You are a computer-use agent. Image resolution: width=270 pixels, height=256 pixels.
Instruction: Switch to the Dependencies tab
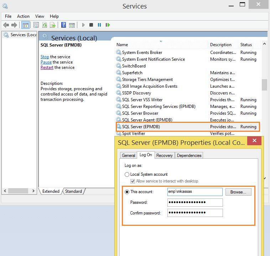189,156
